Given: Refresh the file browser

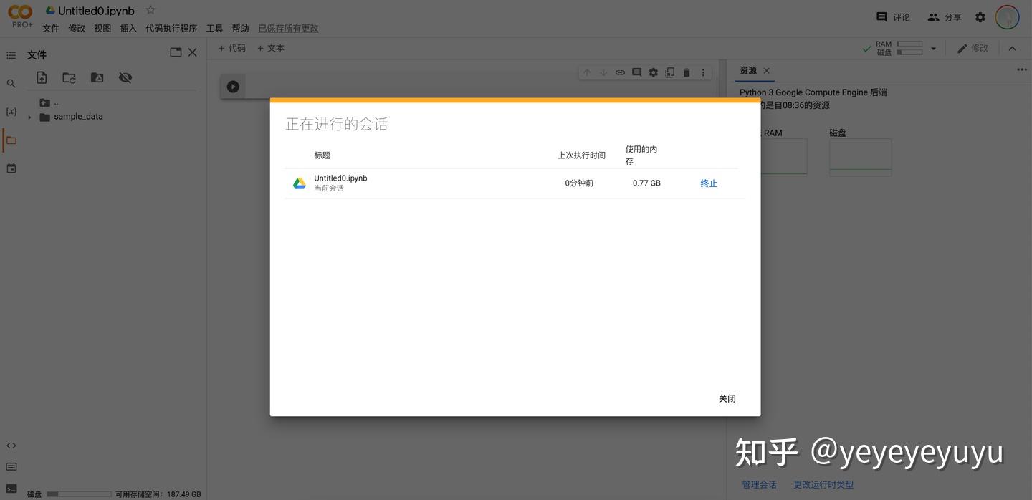Looking at the screenshot, I should (69, 77).
